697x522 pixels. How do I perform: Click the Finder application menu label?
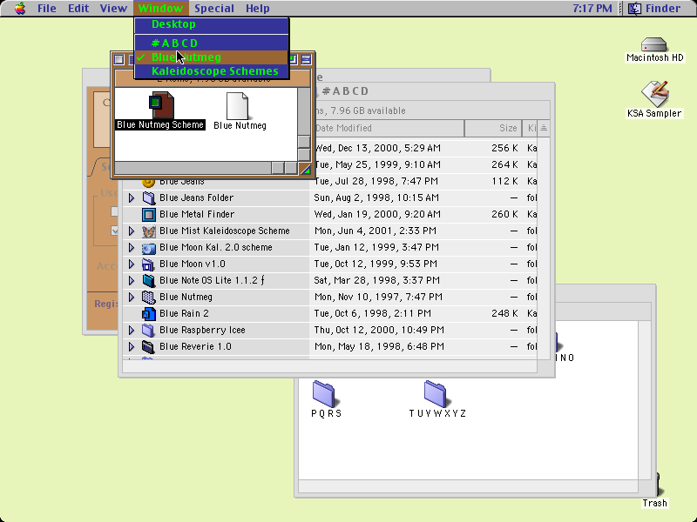click(x=663, y=8)
